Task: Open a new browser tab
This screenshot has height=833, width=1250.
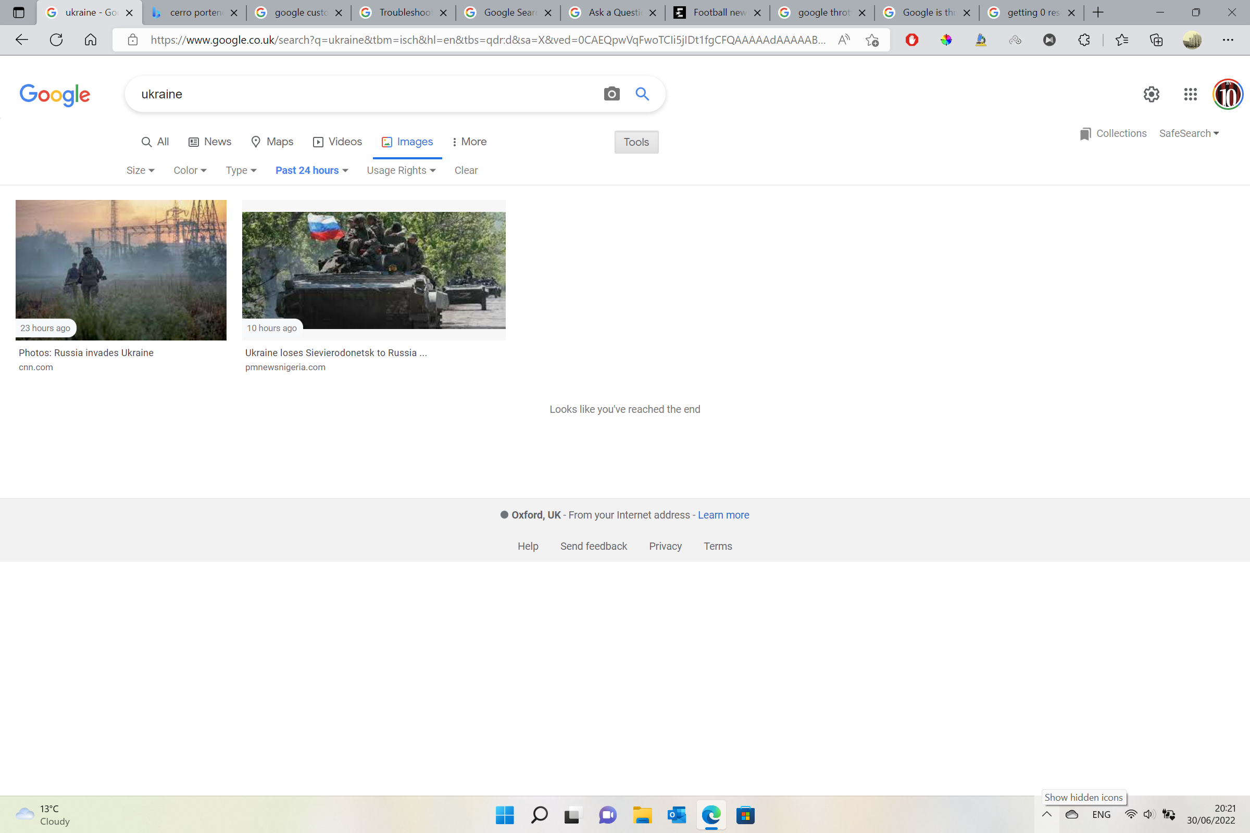Action: click(x=1098, y=12)
